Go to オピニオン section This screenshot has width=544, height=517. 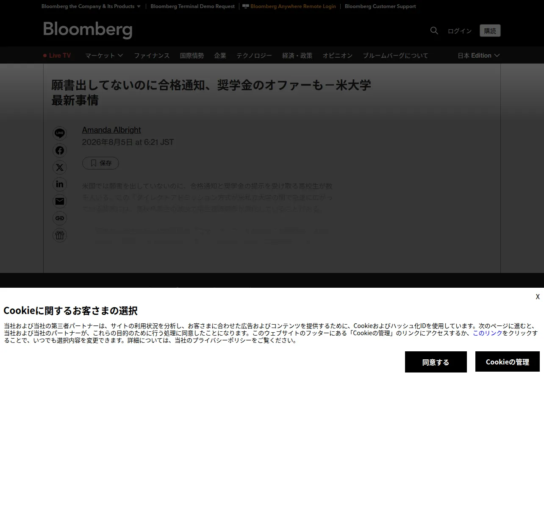[338, 56]
